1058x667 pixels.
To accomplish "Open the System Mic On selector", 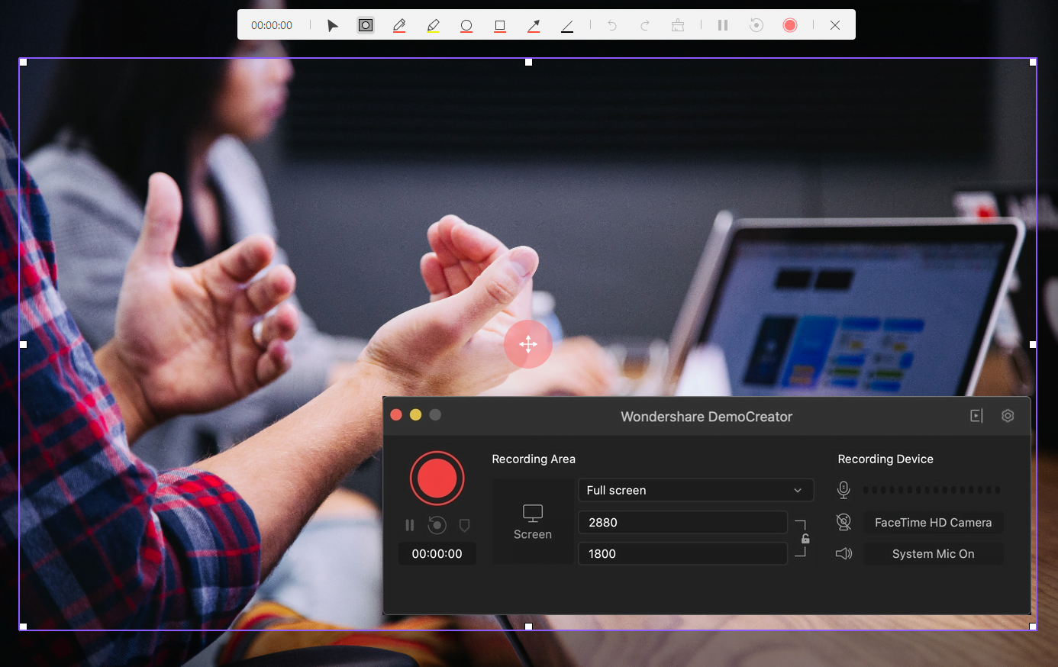I will (933, 554).
